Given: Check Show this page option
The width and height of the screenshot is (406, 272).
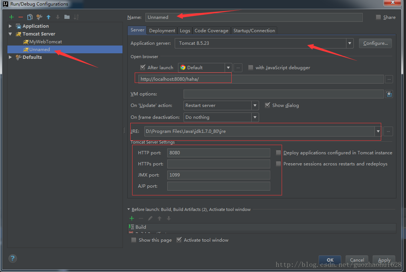Looking at the screenshot, I should click(x=134, y=240).
